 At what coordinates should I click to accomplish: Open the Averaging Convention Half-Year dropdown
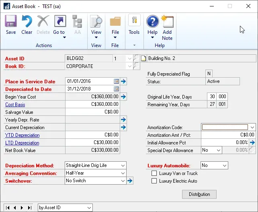click(123, 173)
